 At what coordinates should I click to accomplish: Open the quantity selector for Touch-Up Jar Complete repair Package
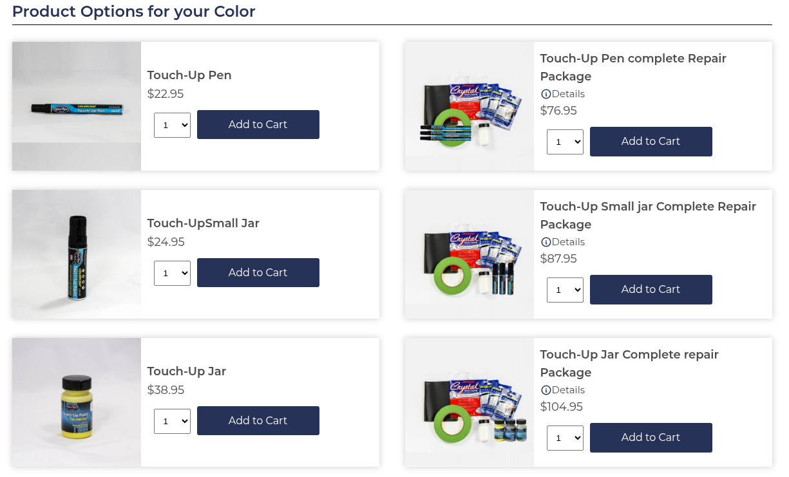coord(565,438)
